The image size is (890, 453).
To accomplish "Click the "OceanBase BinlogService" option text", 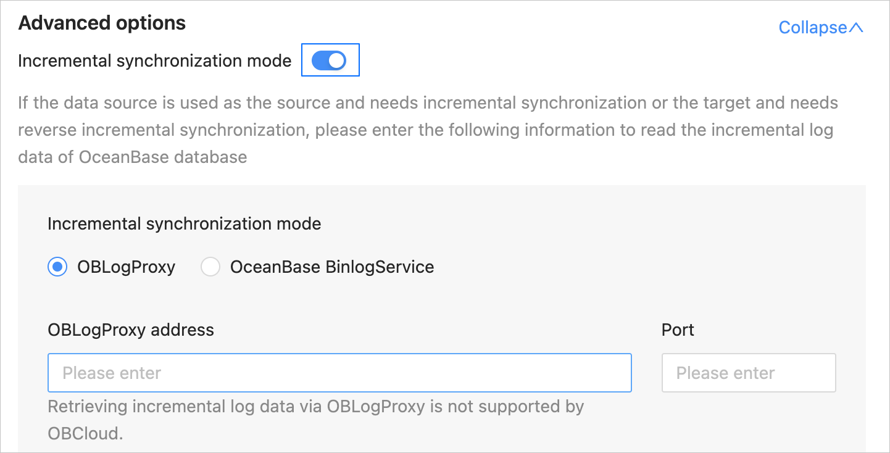I will point(331,267).
